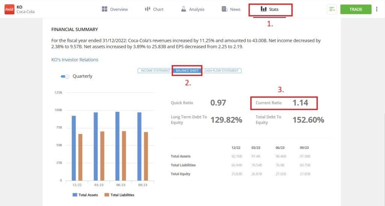Open the three-dot more options menu
Viewport: 385px width, 206px height.
click(x=377, y=9)
